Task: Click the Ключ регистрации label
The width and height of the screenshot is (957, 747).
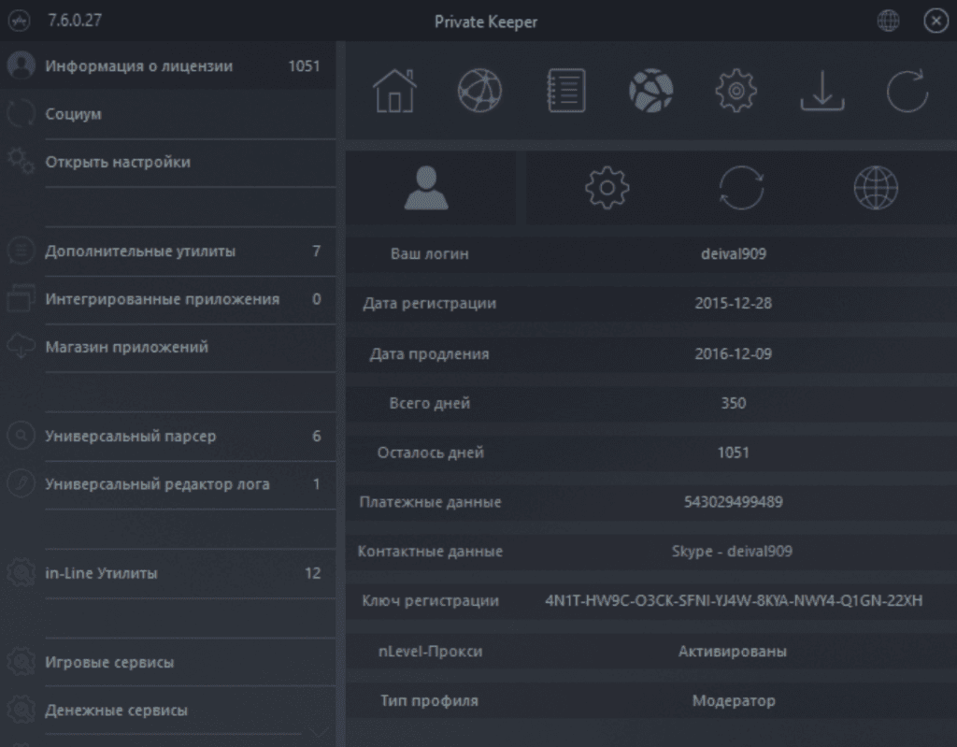Action: [430, 601]
